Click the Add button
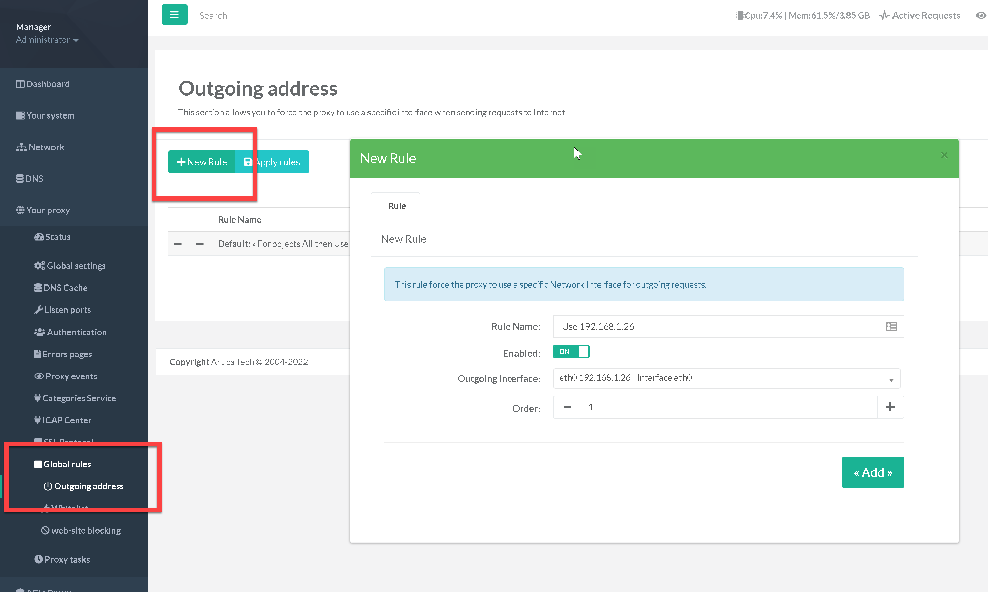Viewport: 988px width, 592px height. (872, 472)
